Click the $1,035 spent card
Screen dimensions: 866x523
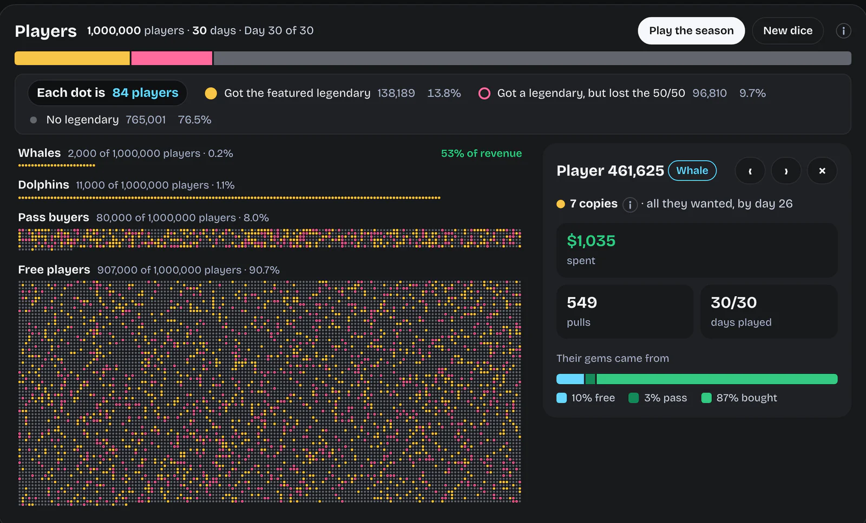[x=697, y=250]
